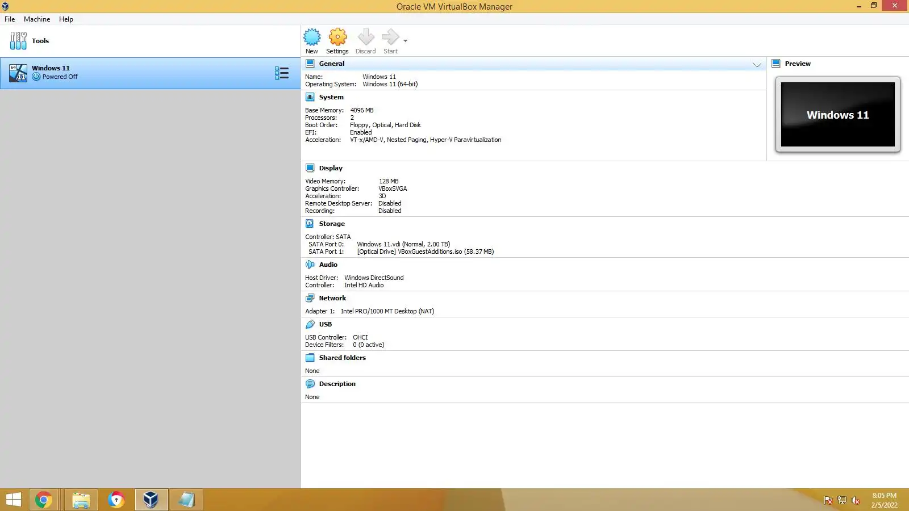Screen dimensions: 909x511
Task: Open the Shared folders heading link
Action: [x=343, y=358]
